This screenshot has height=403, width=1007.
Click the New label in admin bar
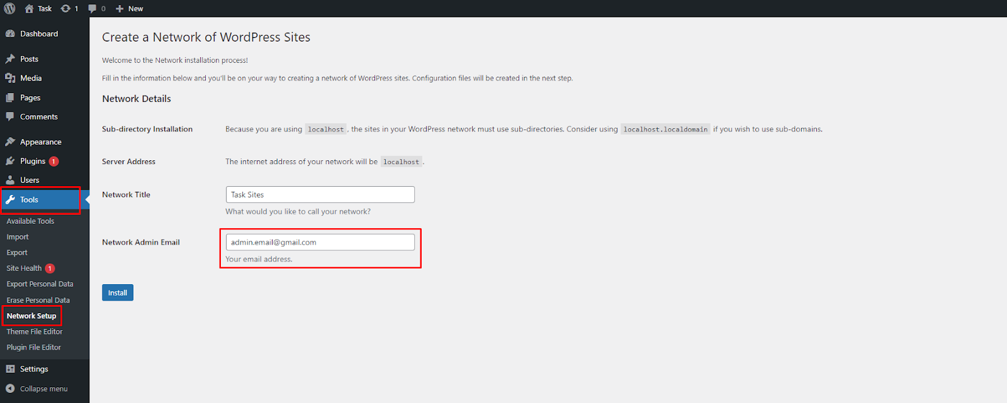point(136,9)
